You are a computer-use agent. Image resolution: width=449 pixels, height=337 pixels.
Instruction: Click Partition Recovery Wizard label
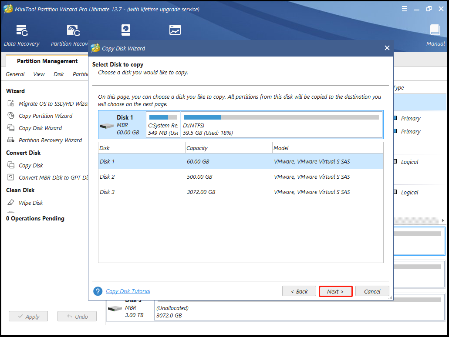(51, 140)
